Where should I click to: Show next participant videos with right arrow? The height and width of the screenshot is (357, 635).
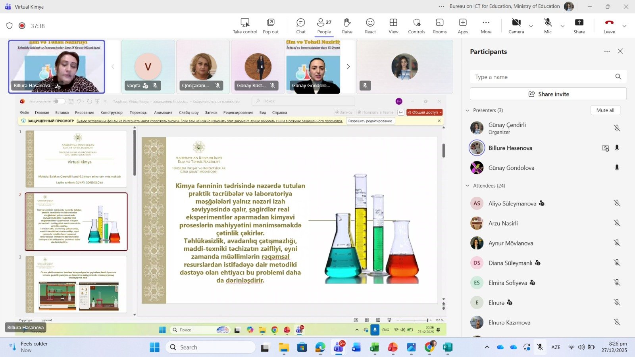pyautogui.click(x=348, y=67)
